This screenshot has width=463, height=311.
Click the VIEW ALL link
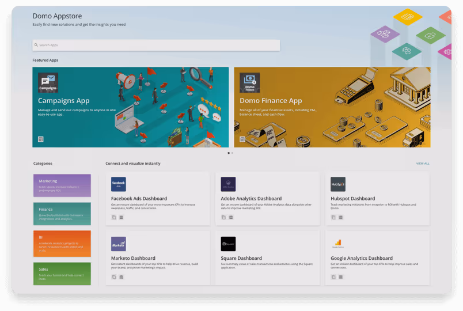[x=423, y=164]
